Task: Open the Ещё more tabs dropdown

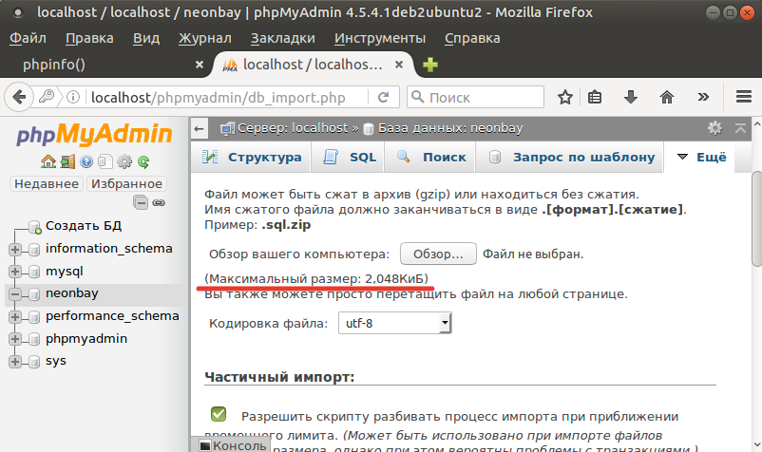Action: tap(701, 158)
